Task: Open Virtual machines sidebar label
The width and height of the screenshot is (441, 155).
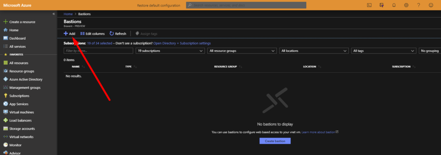Action: click(22, 112)
